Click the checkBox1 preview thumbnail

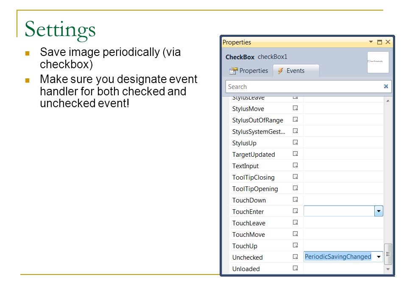click(378, 62)
